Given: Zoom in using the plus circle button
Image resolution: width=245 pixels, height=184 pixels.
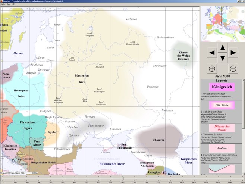Looking at the screenshot, I should [x=212, y=69].
